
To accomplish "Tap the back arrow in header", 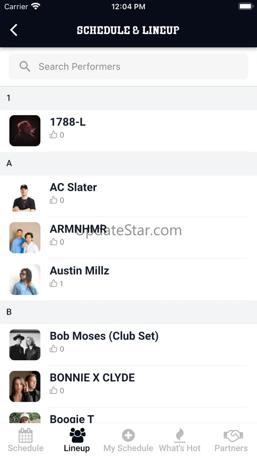I will (14, 30).
